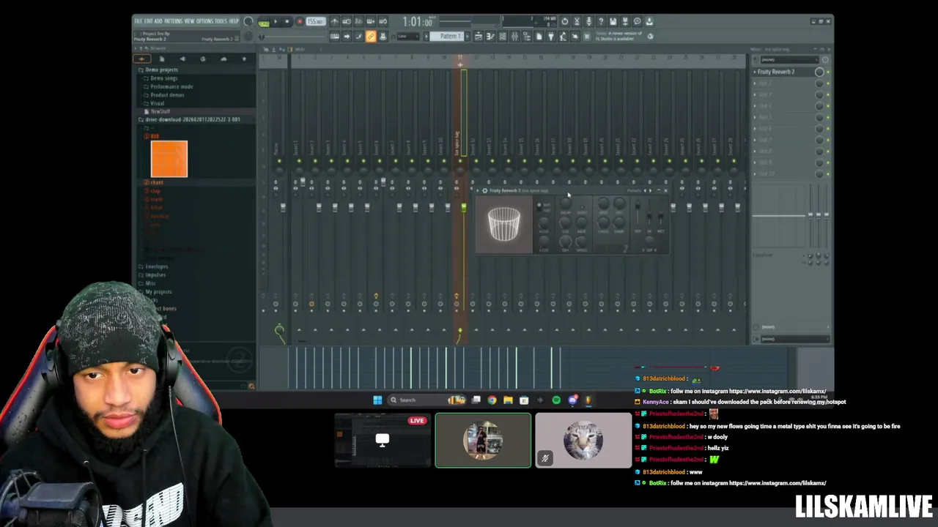Disable Fruity Reeverb 2 slot LED
The width and height of the screenshot is (938, 527).
click(x=828, y=72)
